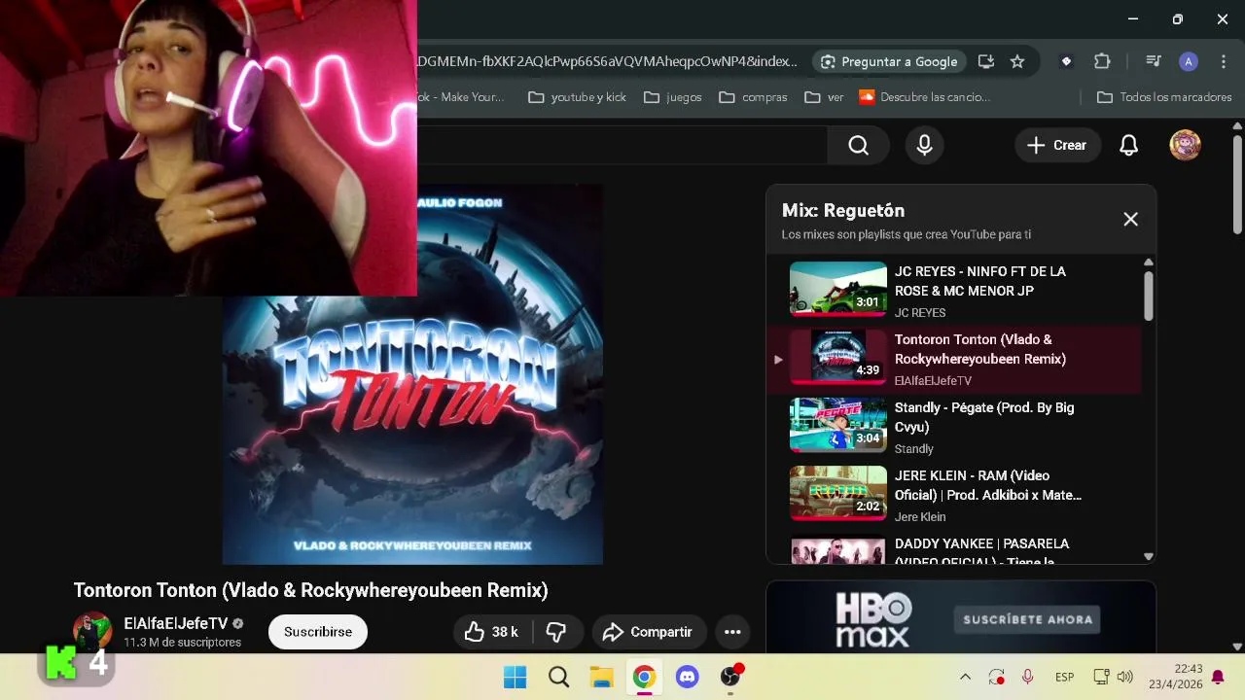Open File Explorer from the taskbar

[x=601, y=677]
